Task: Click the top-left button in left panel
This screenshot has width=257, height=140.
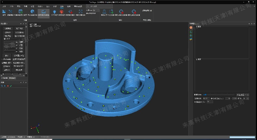Action: (7, 28)
